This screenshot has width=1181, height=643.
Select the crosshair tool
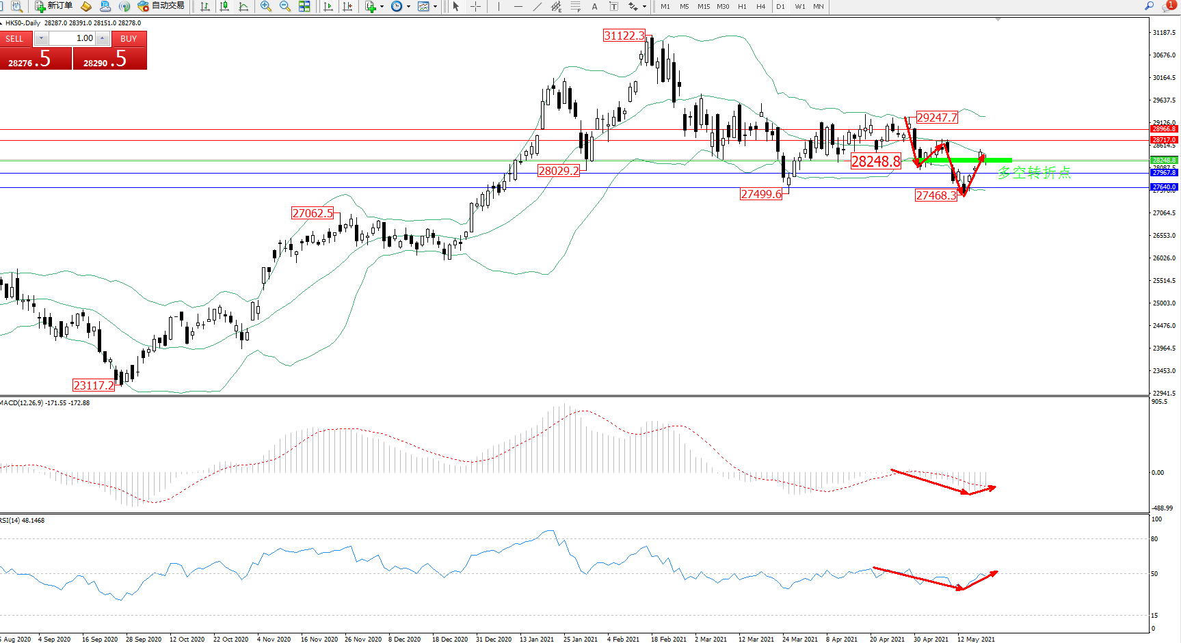point(476,6)
